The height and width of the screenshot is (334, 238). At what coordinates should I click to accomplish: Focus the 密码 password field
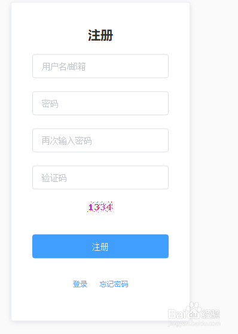click(100, 104)
